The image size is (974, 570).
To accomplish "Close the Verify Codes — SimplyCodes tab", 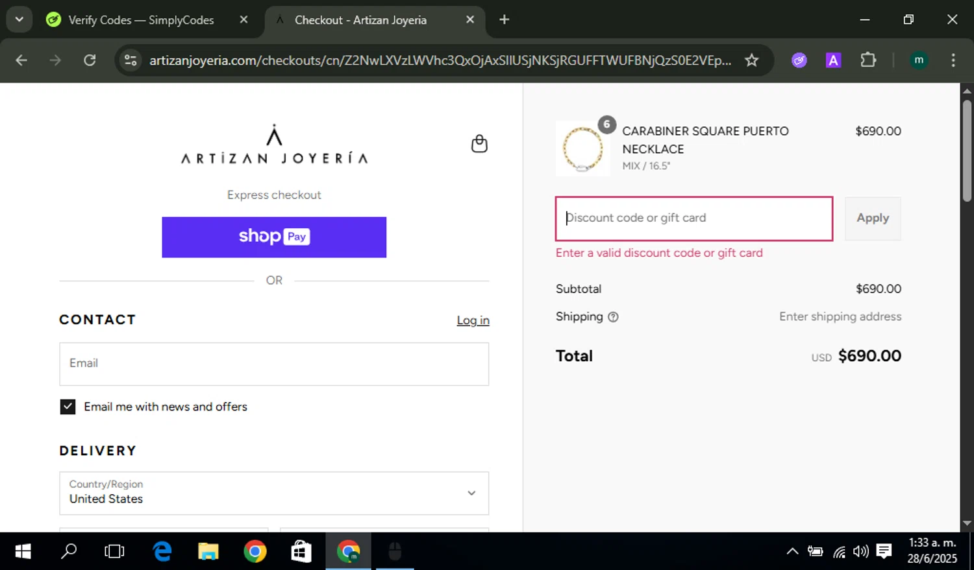I will (243, 19).
